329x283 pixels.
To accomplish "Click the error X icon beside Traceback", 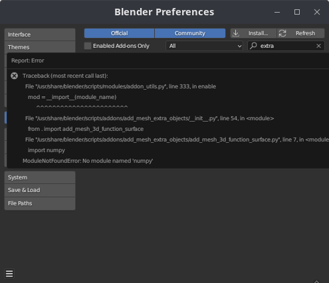I will coord(15,76).
